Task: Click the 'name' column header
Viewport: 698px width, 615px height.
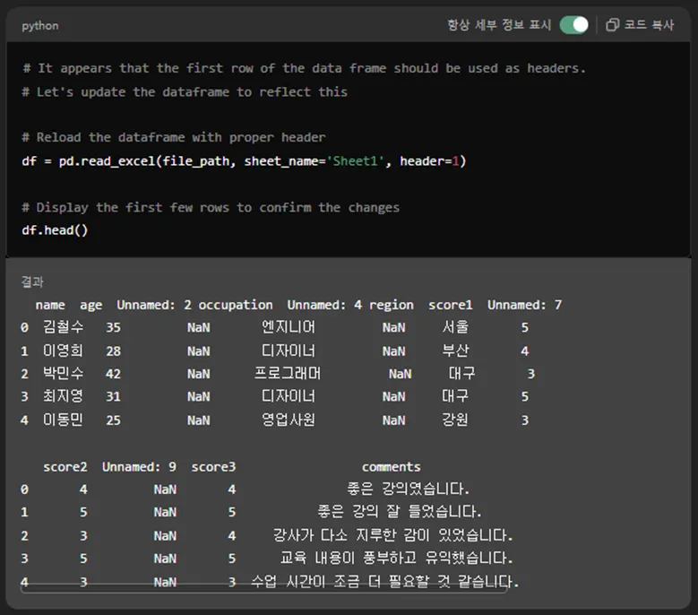Action: 50,305
